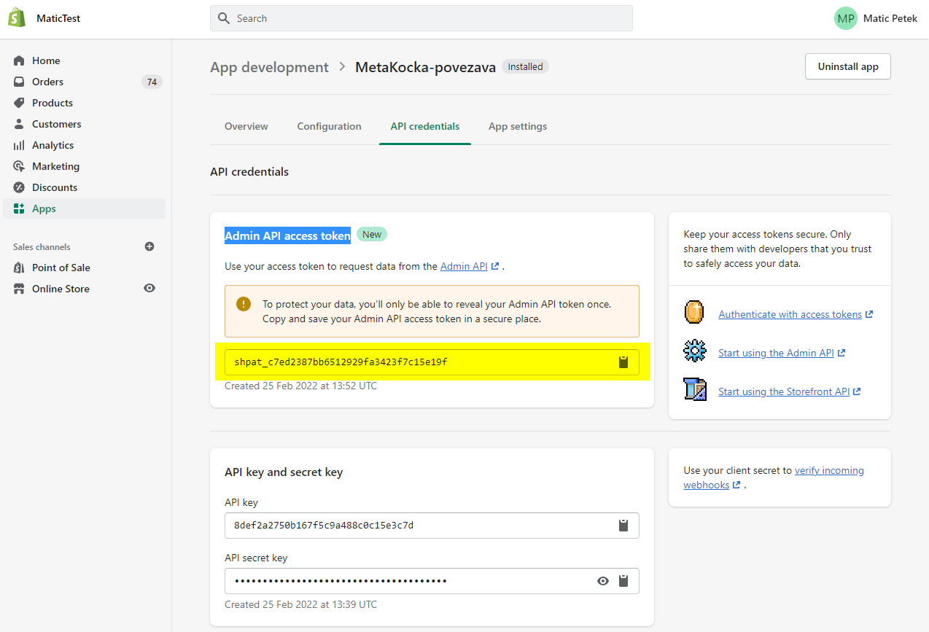Click the Customers person icon

tap(19, 124)
